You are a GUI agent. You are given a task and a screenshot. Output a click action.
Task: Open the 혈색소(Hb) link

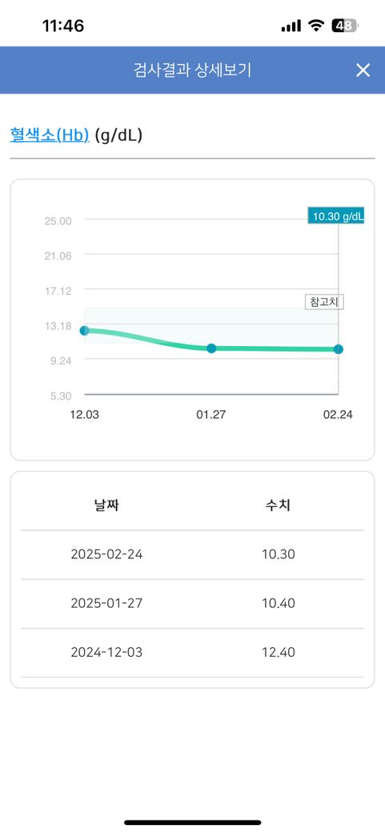(x=50, y=135)
